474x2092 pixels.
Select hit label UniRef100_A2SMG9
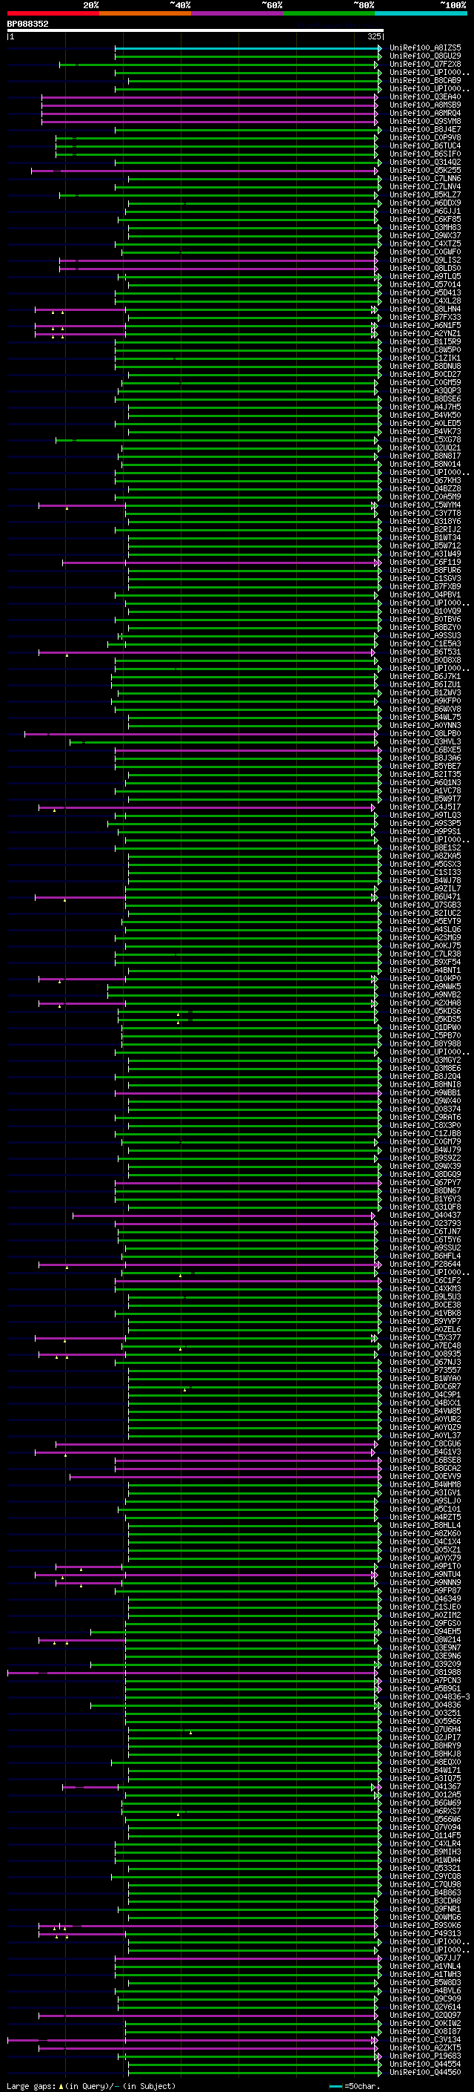[x=424, y=938]
